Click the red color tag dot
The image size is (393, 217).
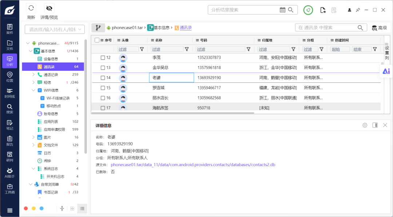pyautogui.click(x=26, y=209)
